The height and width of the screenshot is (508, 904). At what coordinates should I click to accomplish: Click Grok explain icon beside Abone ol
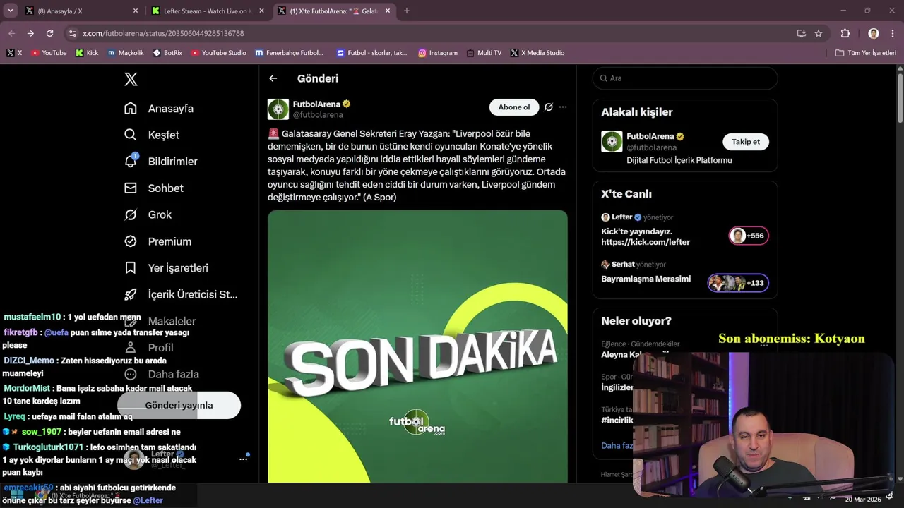tap(549, 107)
